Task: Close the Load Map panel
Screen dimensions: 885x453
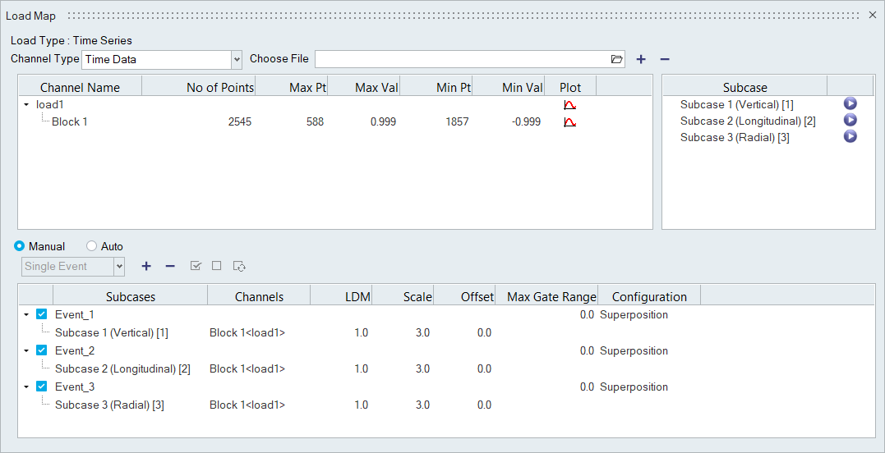Action: tap(873, 16)
